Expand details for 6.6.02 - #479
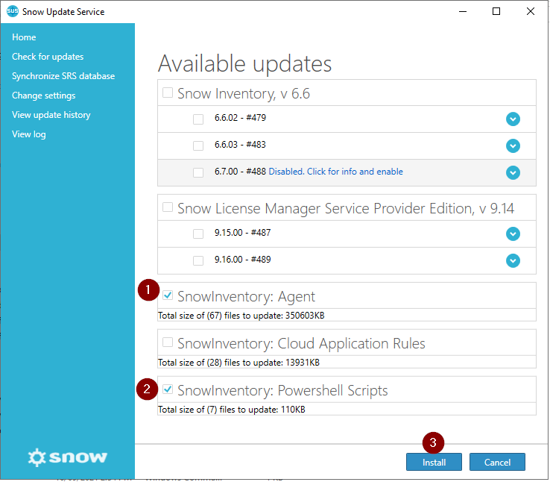550x482 pixels. 513,119
